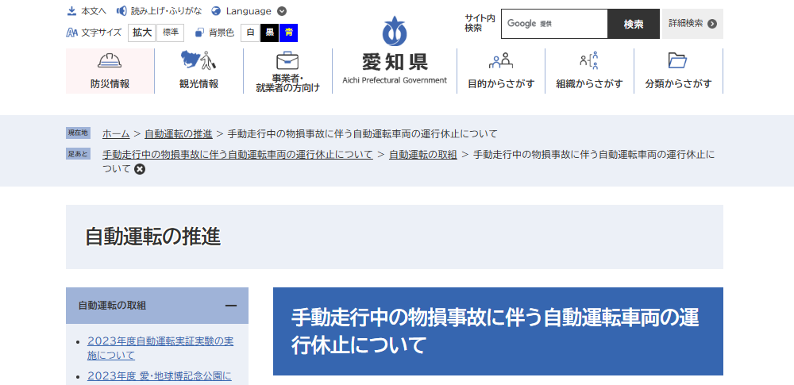This screenshot has width=794, height=385.
Task: Collapse the 自動運転の取組 sidebar section
Action: pyautogui.click(x=230, y=306)
